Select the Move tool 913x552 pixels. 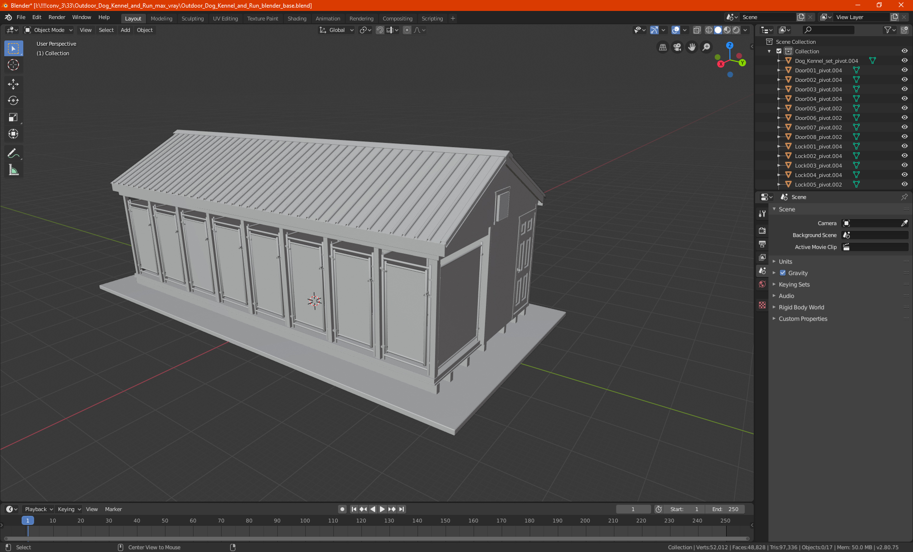[13, 84]
